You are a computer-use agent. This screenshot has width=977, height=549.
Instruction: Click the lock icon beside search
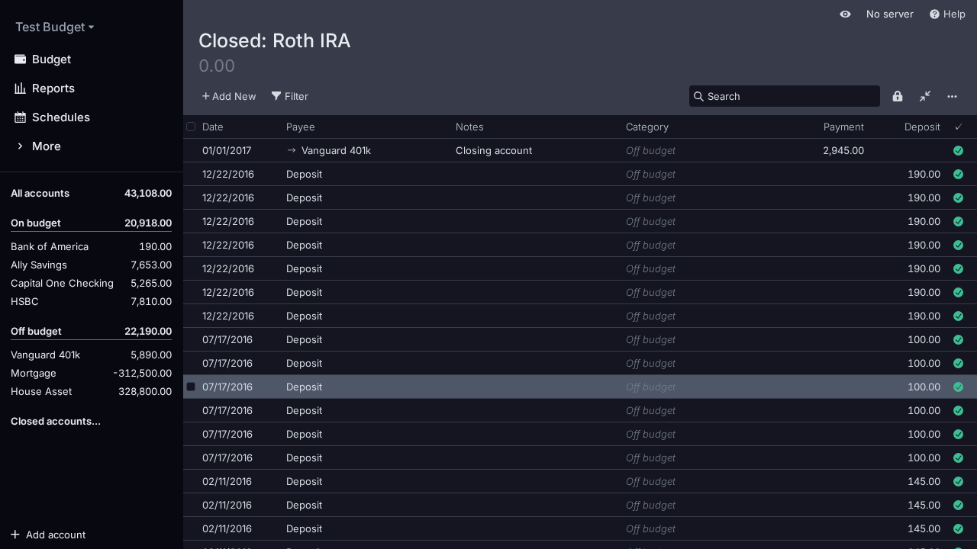898,96
